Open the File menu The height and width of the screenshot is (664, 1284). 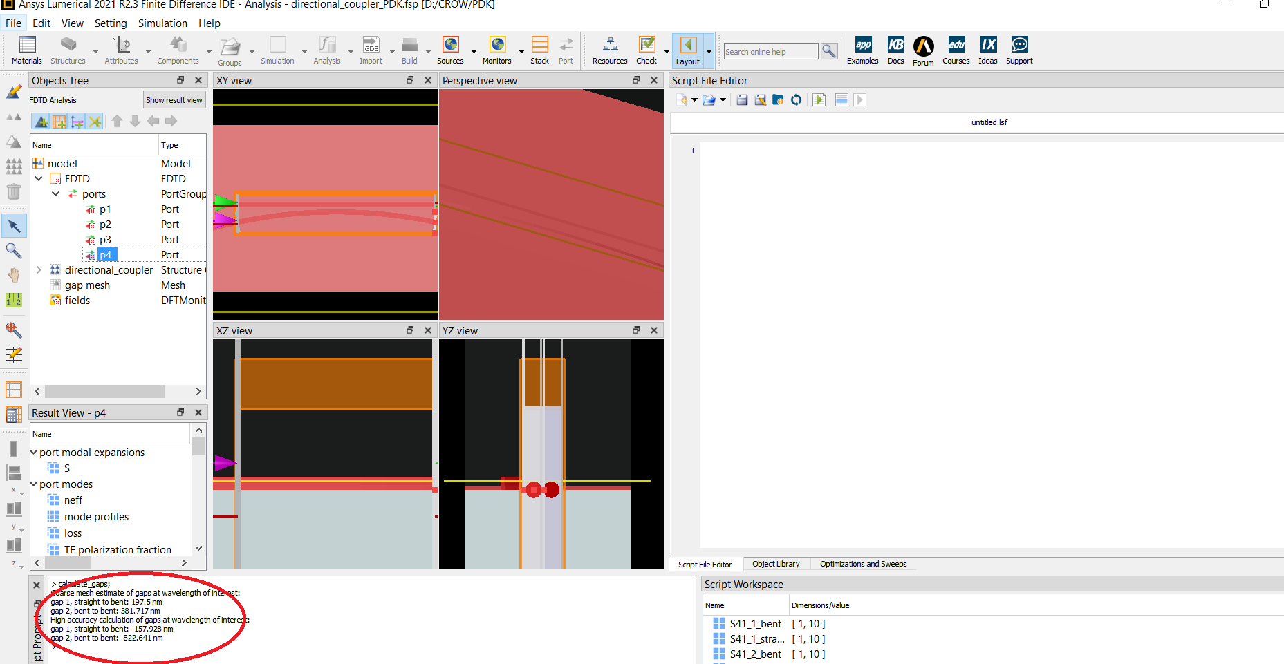(x=14, y=23)
